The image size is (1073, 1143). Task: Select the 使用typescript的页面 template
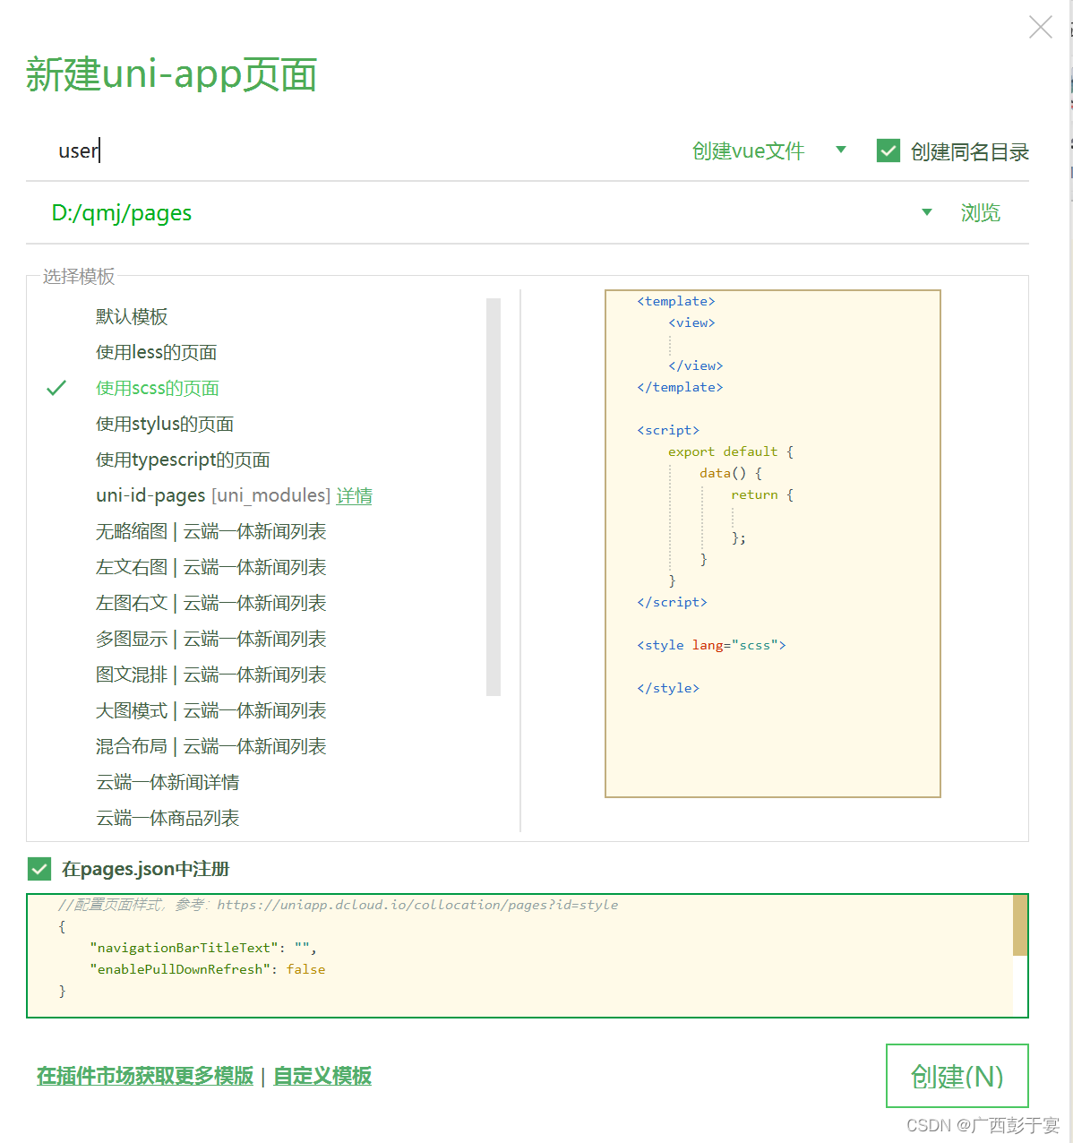point(183,460)
